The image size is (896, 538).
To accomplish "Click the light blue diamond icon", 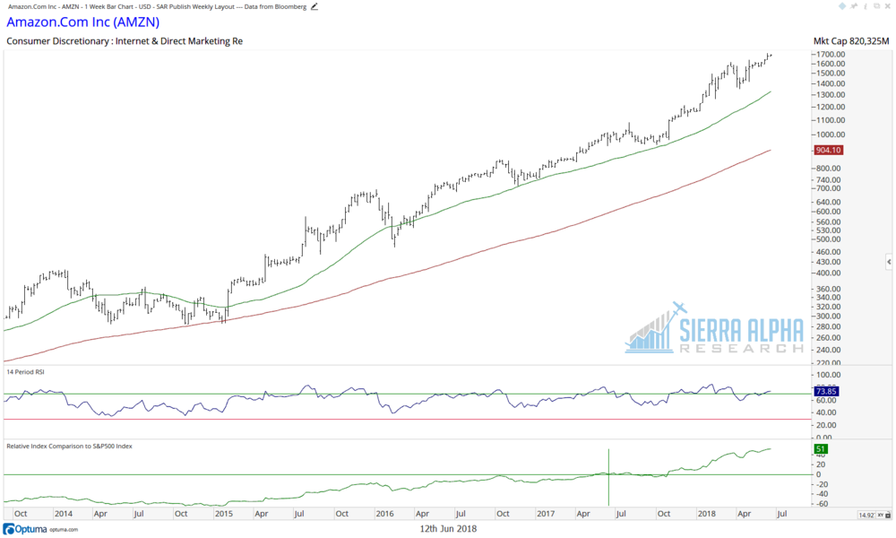I will (x=842, y=5).
